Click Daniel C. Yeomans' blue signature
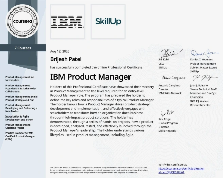The height and width of the screenshot is (178, 223). pos(205,53)
